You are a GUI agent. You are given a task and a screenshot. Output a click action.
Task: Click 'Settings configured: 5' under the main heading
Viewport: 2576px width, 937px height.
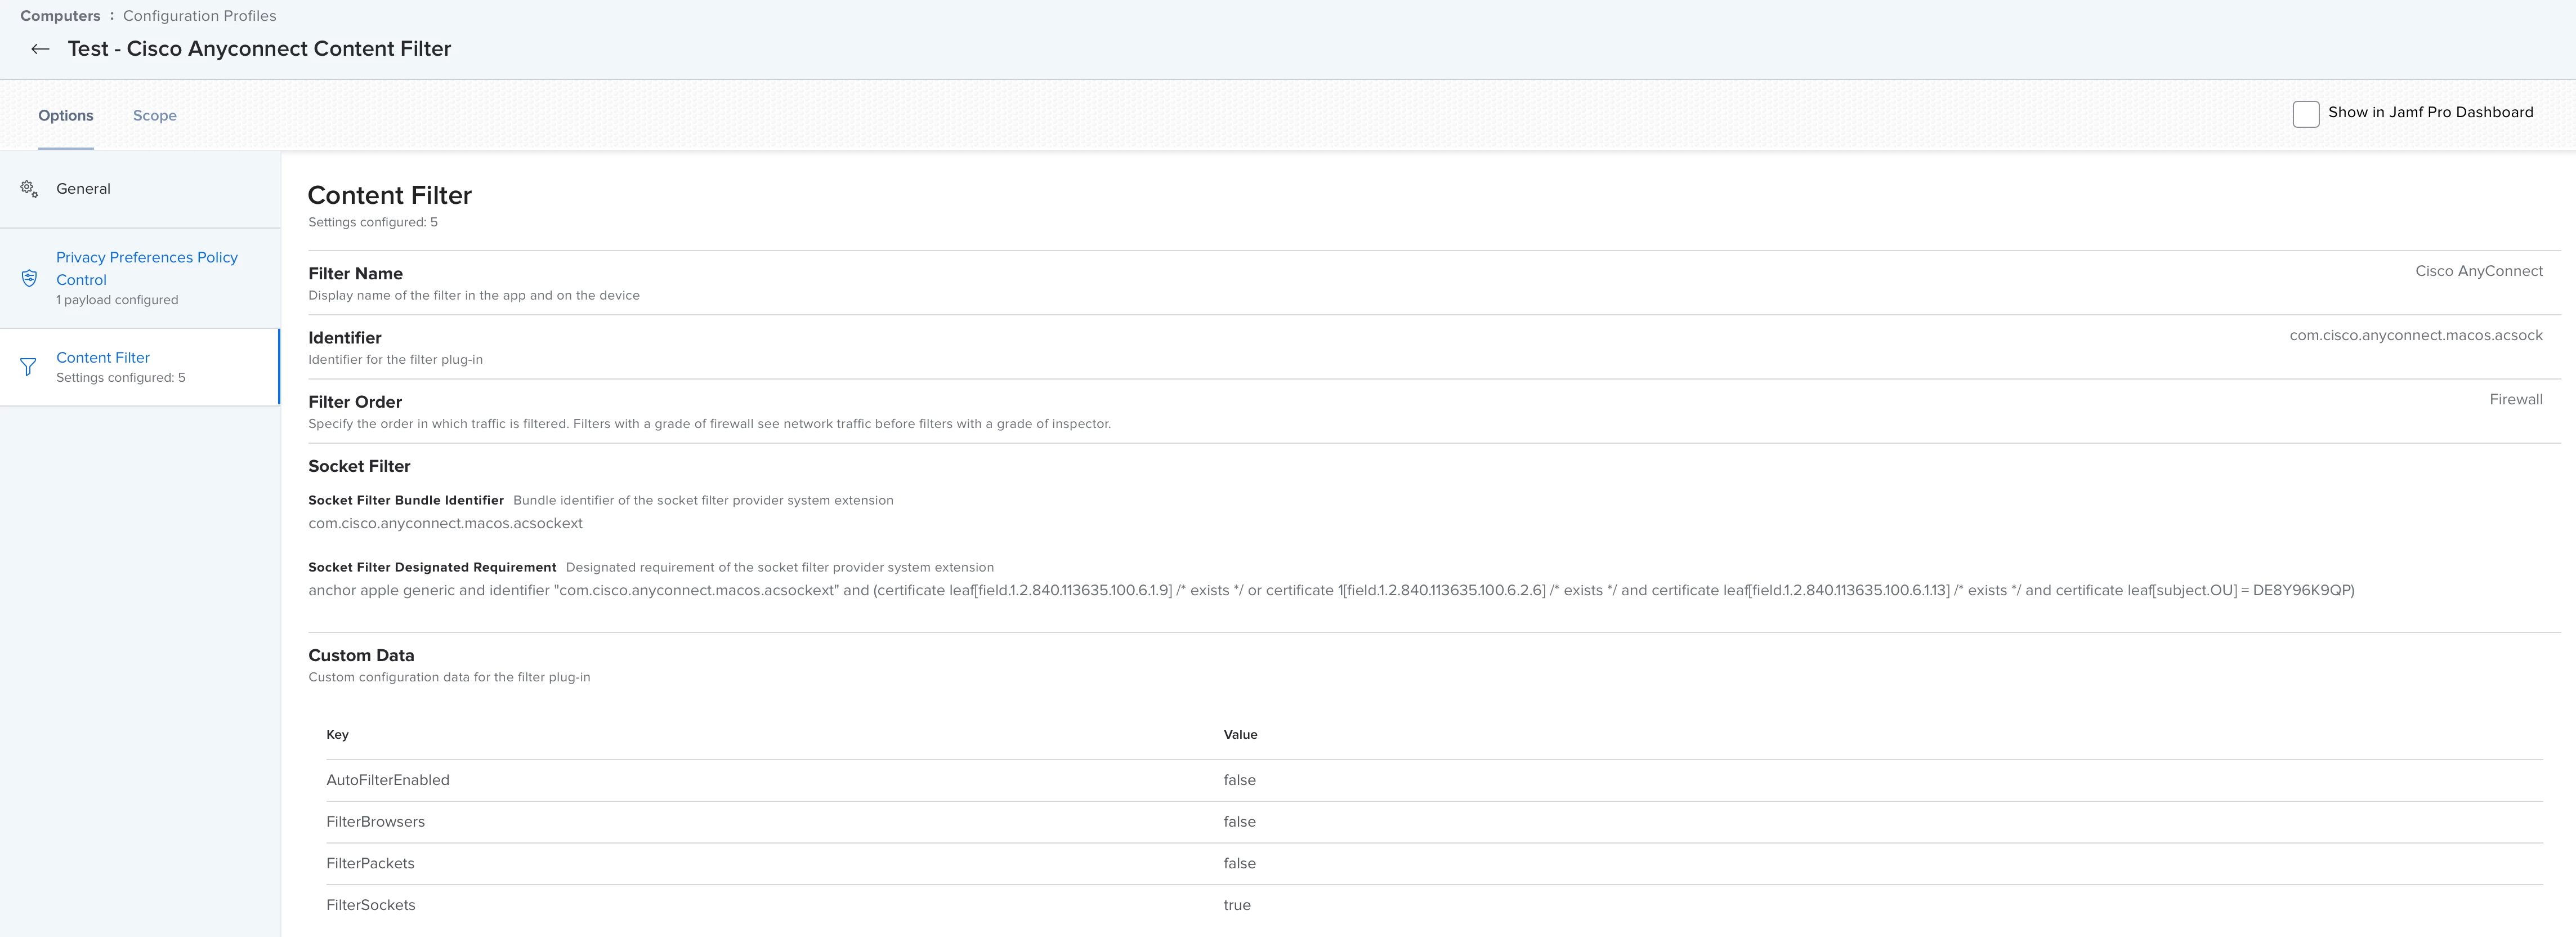pos(373,222)
